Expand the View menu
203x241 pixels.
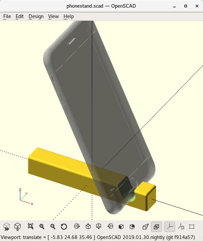coord(53,16)
